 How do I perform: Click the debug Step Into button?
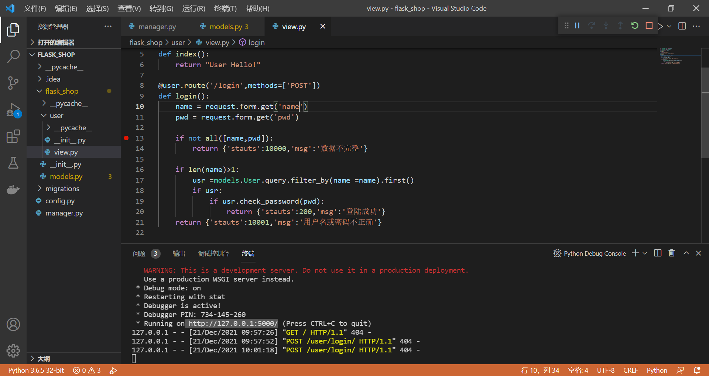point(606,26)
